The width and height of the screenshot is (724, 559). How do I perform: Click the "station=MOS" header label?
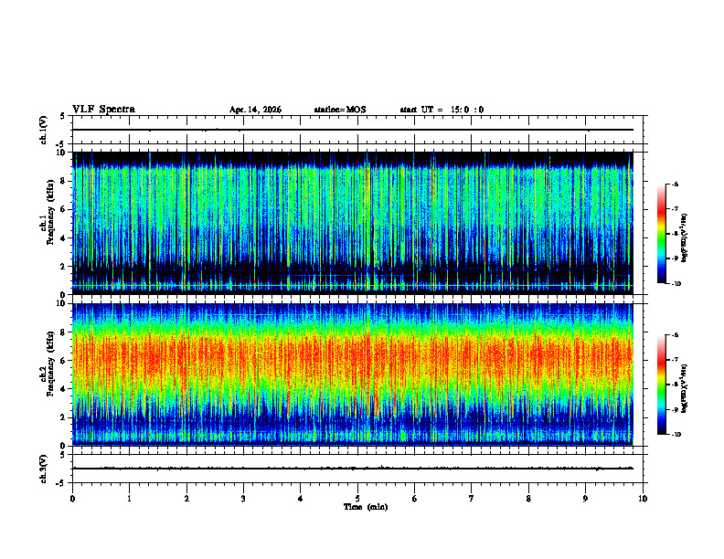click(340, 110)
